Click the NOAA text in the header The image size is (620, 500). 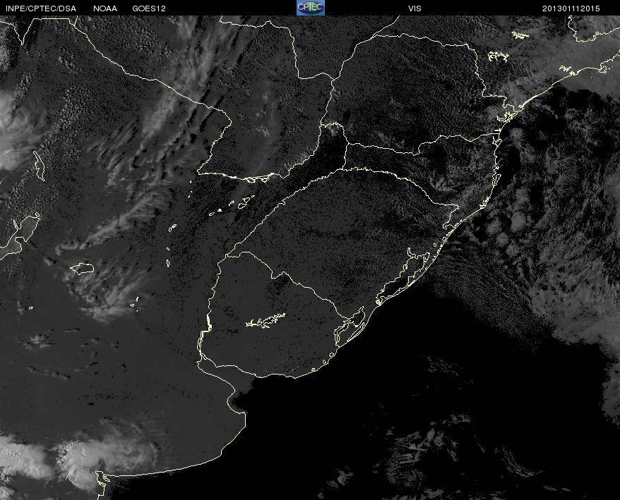coord(105,8)
